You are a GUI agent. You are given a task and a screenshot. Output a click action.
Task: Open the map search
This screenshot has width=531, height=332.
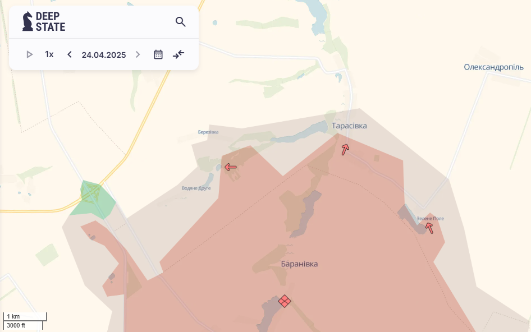[180, 22]
